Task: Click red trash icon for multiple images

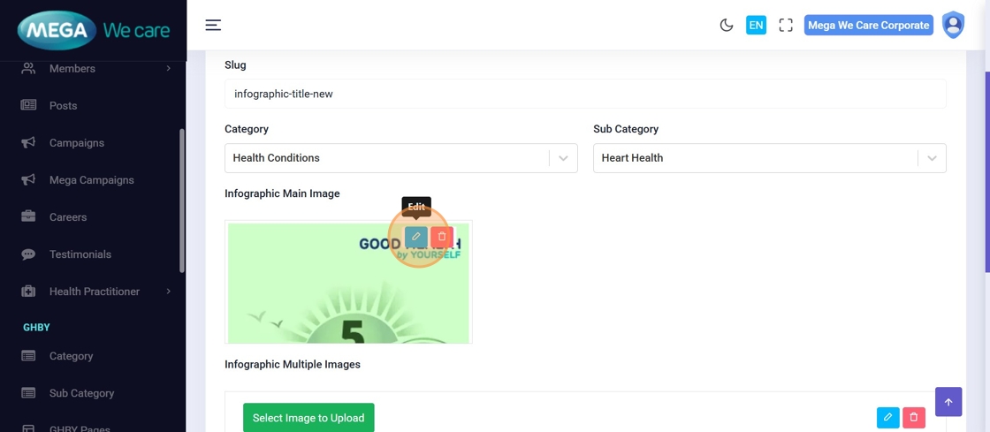Action: pos(914,417)
